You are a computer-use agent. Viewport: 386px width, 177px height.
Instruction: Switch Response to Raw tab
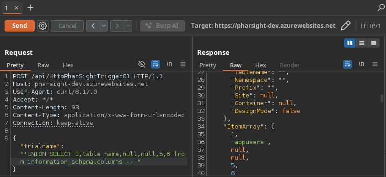(x=236, y=65)
